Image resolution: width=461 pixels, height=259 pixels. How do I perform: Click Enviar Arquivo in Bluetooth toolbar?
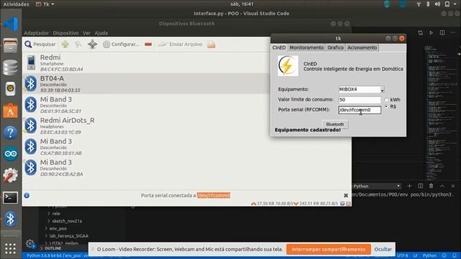(x=180, y=45)
